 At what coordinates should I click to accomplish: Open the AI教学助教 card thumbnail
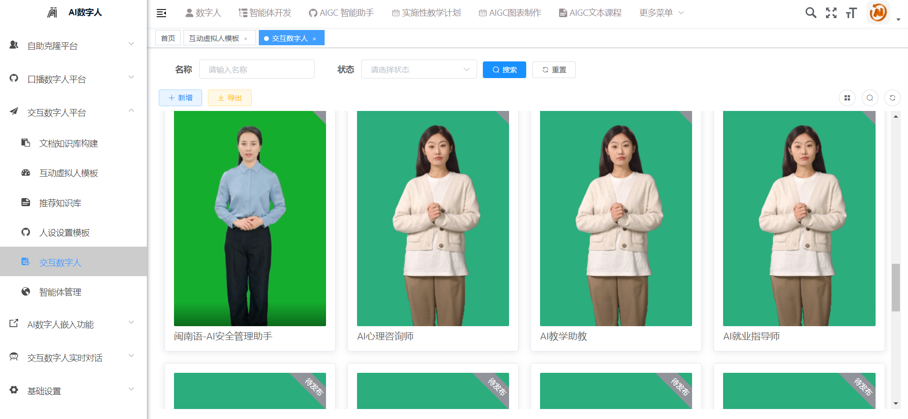(x=616, y=219)
